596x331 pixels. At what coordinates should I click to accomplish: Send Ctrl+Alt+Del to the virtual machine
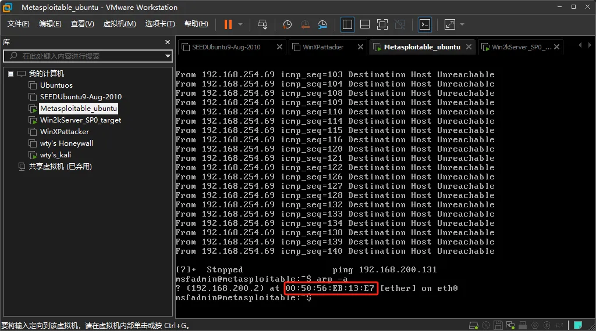262,24
